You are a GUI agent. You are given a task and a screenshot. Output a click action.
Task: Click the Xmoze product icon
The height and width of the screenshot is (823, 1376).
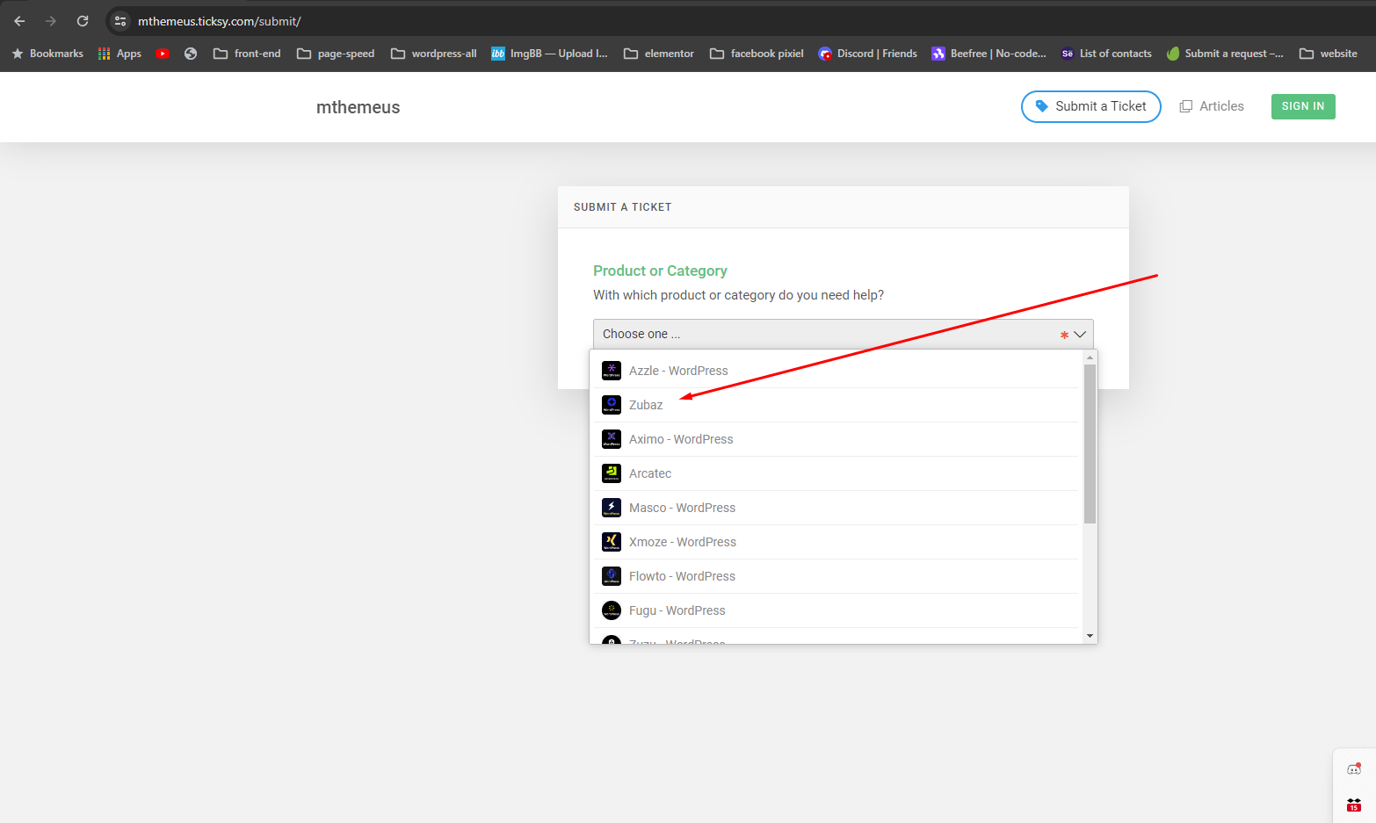[612, 542]
